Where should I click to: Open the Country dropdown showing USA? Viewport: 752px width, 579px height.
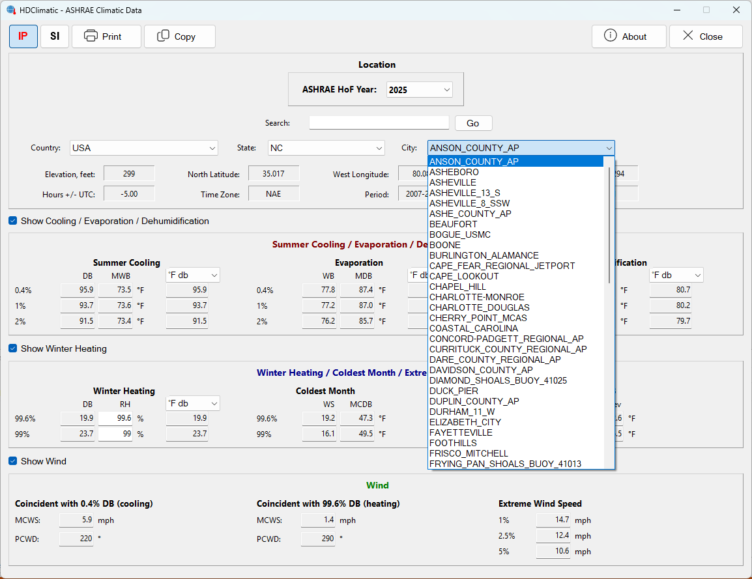tap(144, 148)
